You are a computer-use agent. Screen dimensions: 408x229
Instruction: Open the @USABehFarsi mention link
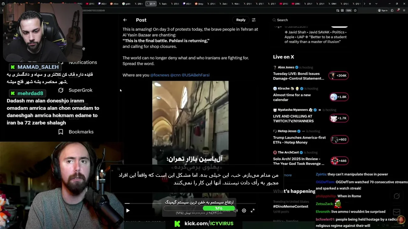[x=195, y=75]
